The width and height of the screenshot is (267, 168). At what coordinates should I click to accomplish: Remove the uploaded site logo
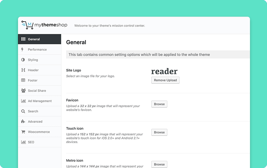coord(165,80)
